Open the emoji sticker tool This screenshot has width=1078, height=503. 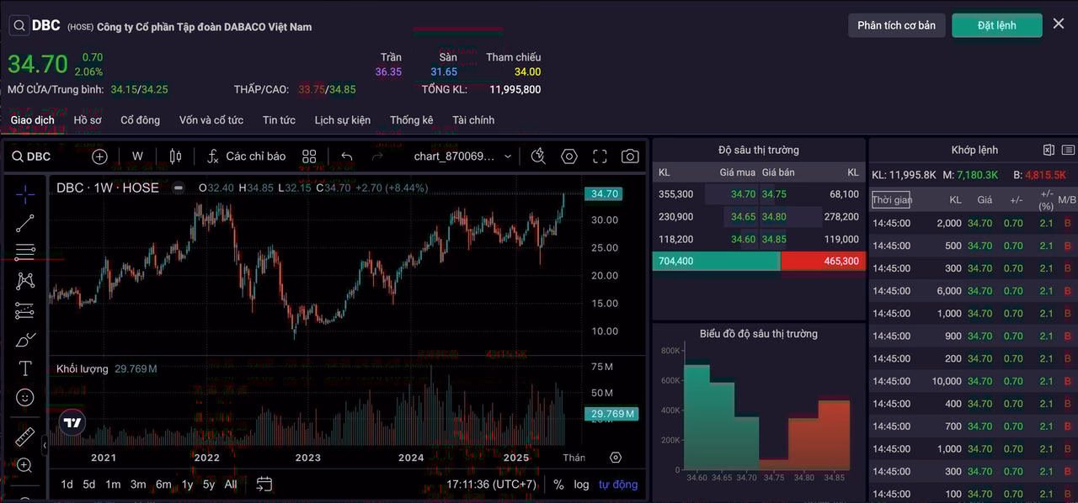point(25,398)
